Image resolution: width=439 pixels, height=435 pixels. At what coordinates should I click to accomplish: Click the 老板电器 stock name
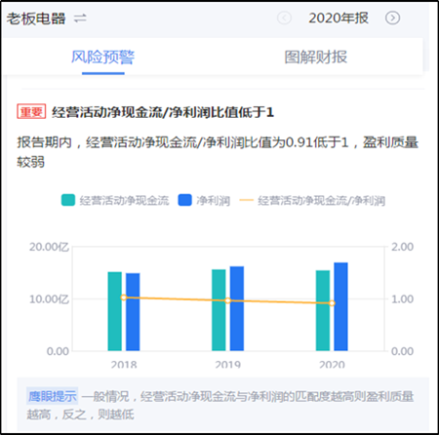pos(36,19)
